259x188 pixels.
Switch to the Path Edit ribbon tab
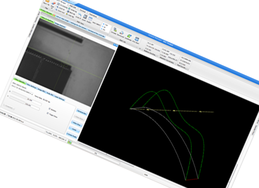tap(73, 7)
